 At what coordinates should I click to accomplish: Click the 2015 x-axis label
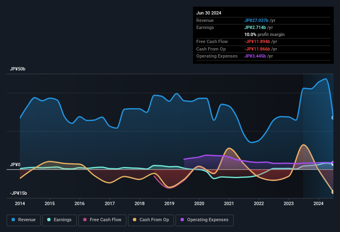click(50, 203)
